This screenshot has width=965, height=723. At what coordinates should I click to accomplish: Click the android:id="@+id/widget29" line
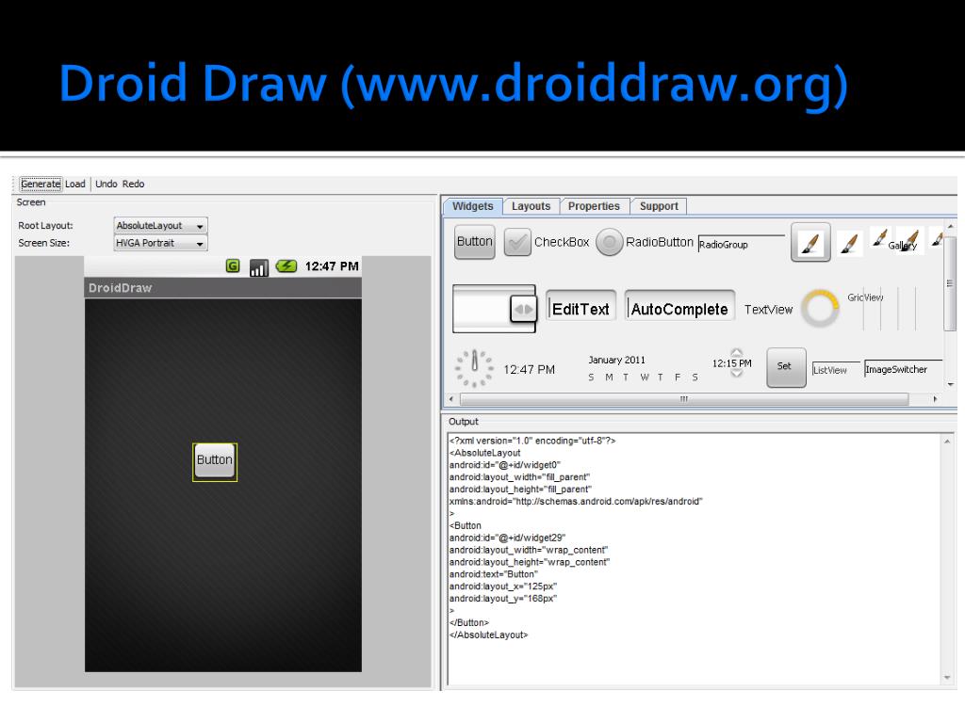tap(507, 538)
